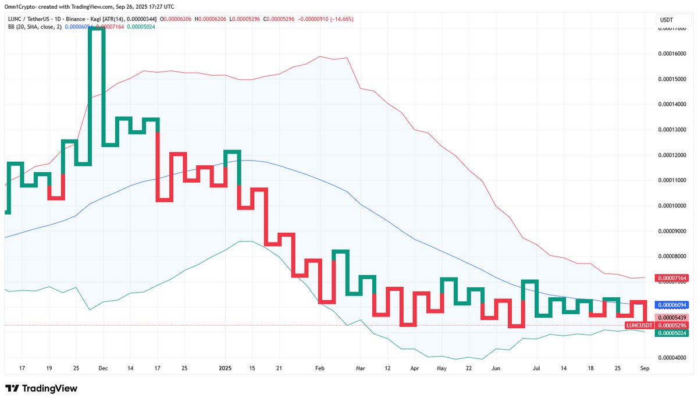Click the Jun label on time axis
The width and height of the screenshot is (698, 402).
point(496,368)
